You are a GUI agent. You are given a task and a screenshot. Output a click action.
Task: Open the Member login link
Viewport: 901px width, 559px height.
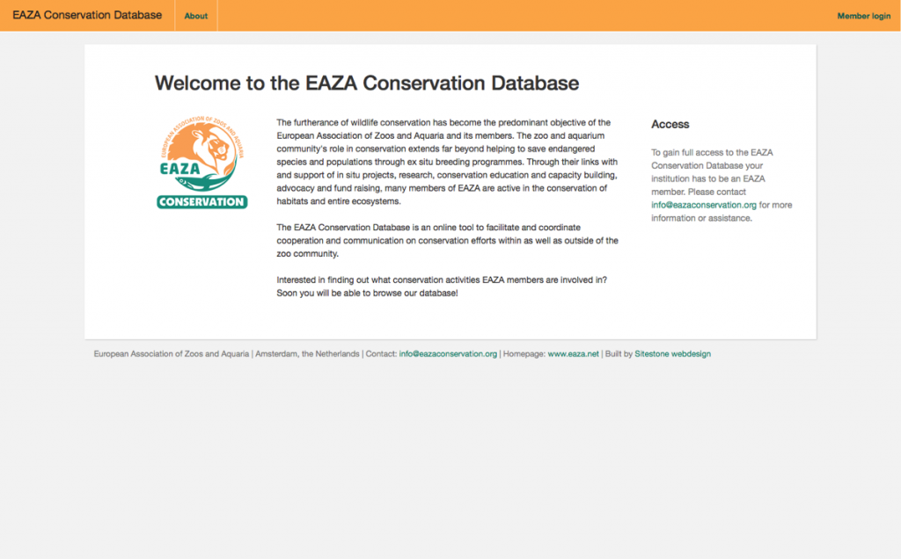[x=864, y=16]
